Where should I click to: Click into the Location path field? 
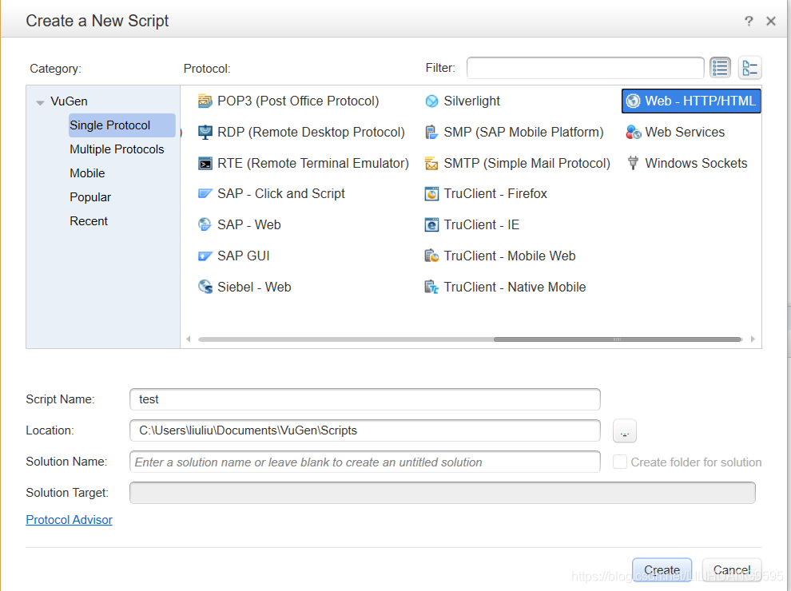364,430
